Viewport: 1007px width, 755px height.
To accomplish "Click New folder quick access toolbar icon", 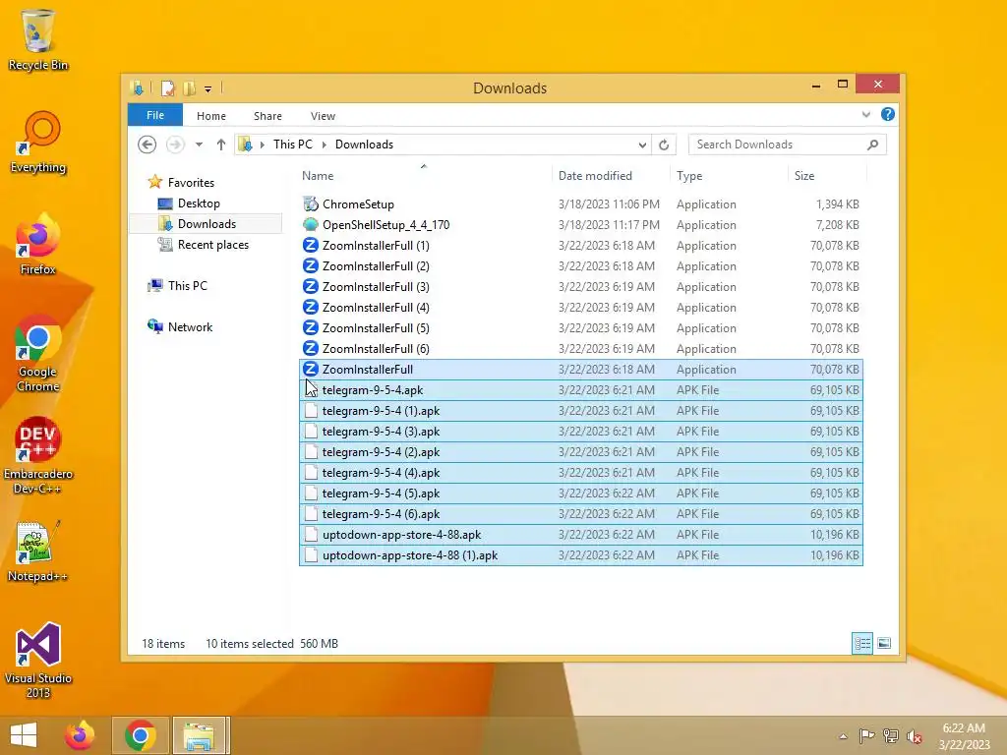I will point(189,87).
